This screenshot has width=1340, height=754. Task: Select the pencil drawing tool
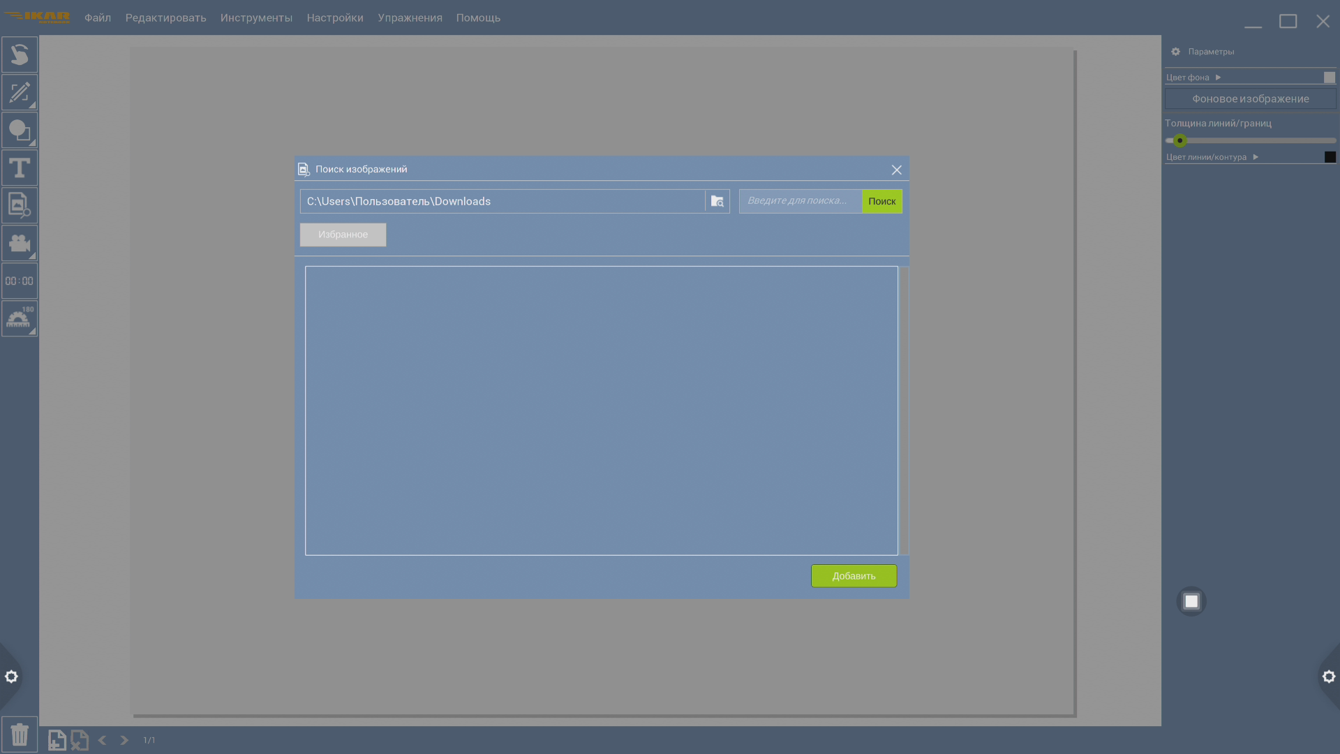click(x=20, y=92)
